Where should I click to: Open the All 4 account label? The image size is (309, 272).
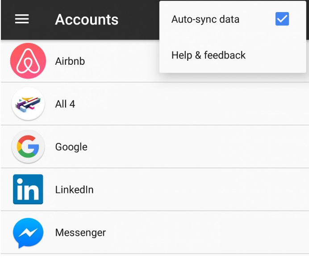coord(65,104)
